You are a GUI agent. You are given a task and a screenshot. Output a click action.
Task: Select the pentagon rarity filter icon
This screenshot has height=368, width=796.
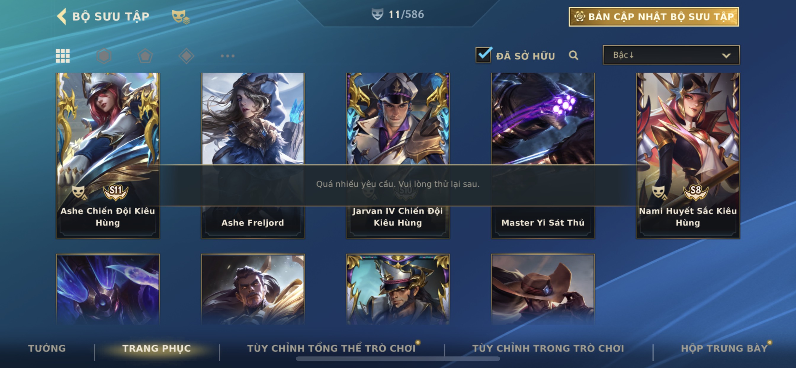coord(145,56)
